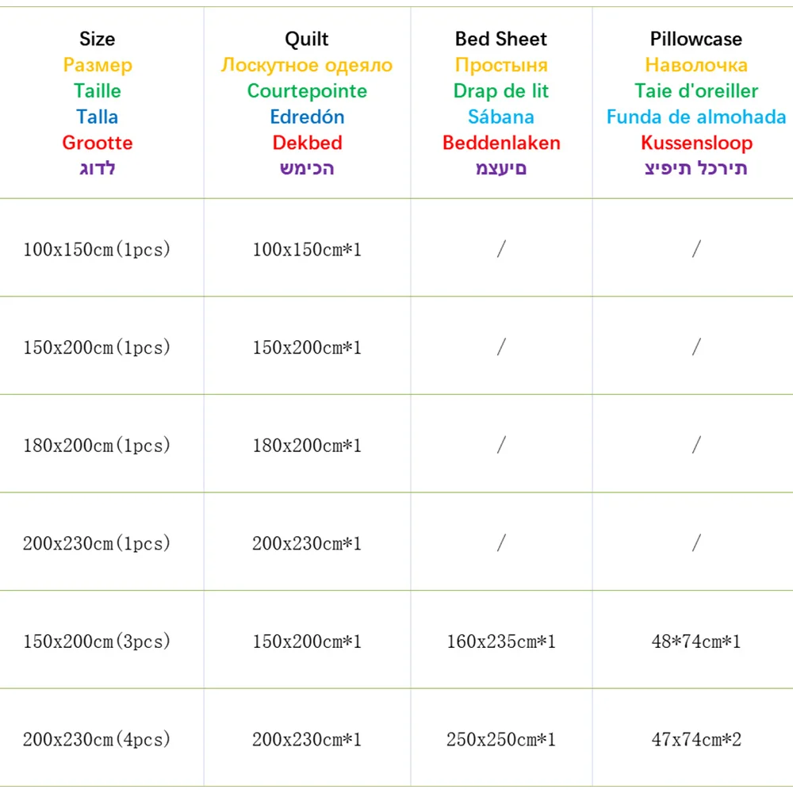Click the Dutch "Beddenlaken" label
Screen dimensions: 793x793
coord(501,143)
